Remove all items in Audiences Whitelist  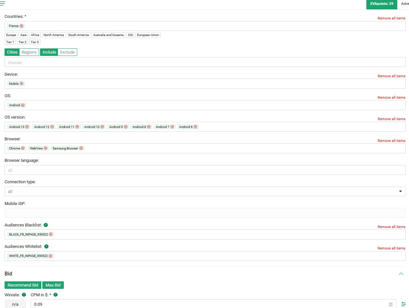click(x=391, y=248)
